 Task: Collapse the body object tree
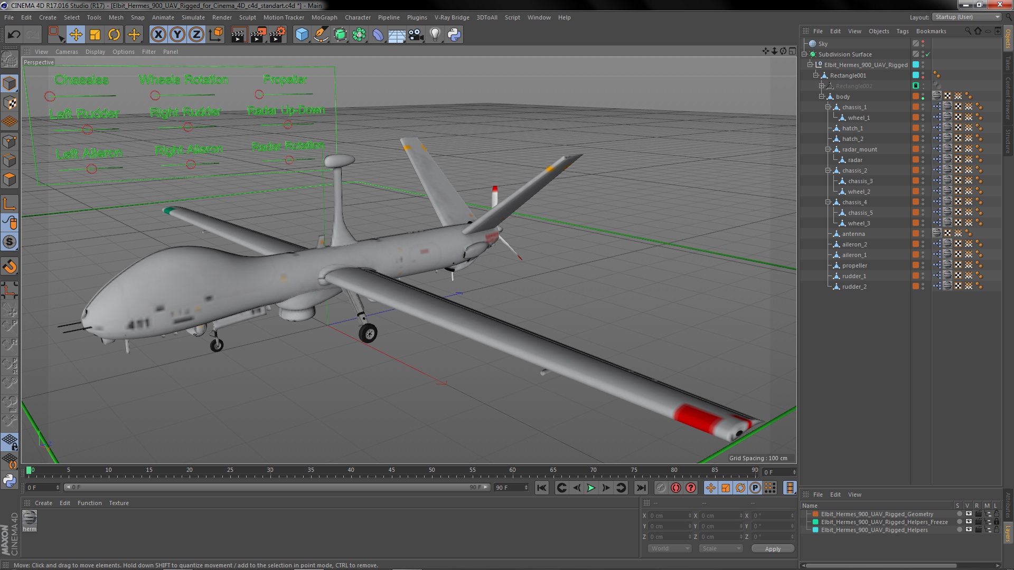(x=822, y=97)
